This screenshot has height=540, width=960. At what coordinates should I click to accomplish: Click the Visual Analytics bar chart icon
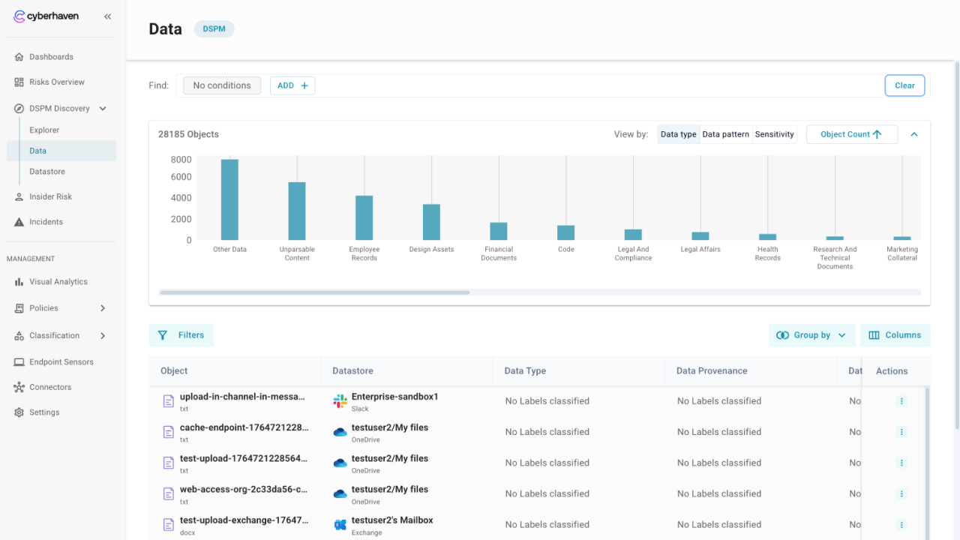point(19,282)
